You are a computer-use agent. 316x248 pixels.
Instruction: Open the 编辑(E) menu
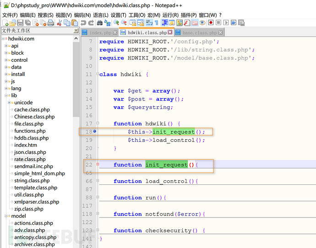[x=27, y=15]
